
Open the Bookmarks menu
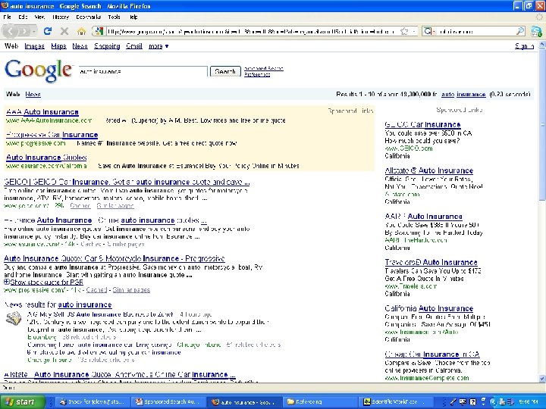point(88,17)
